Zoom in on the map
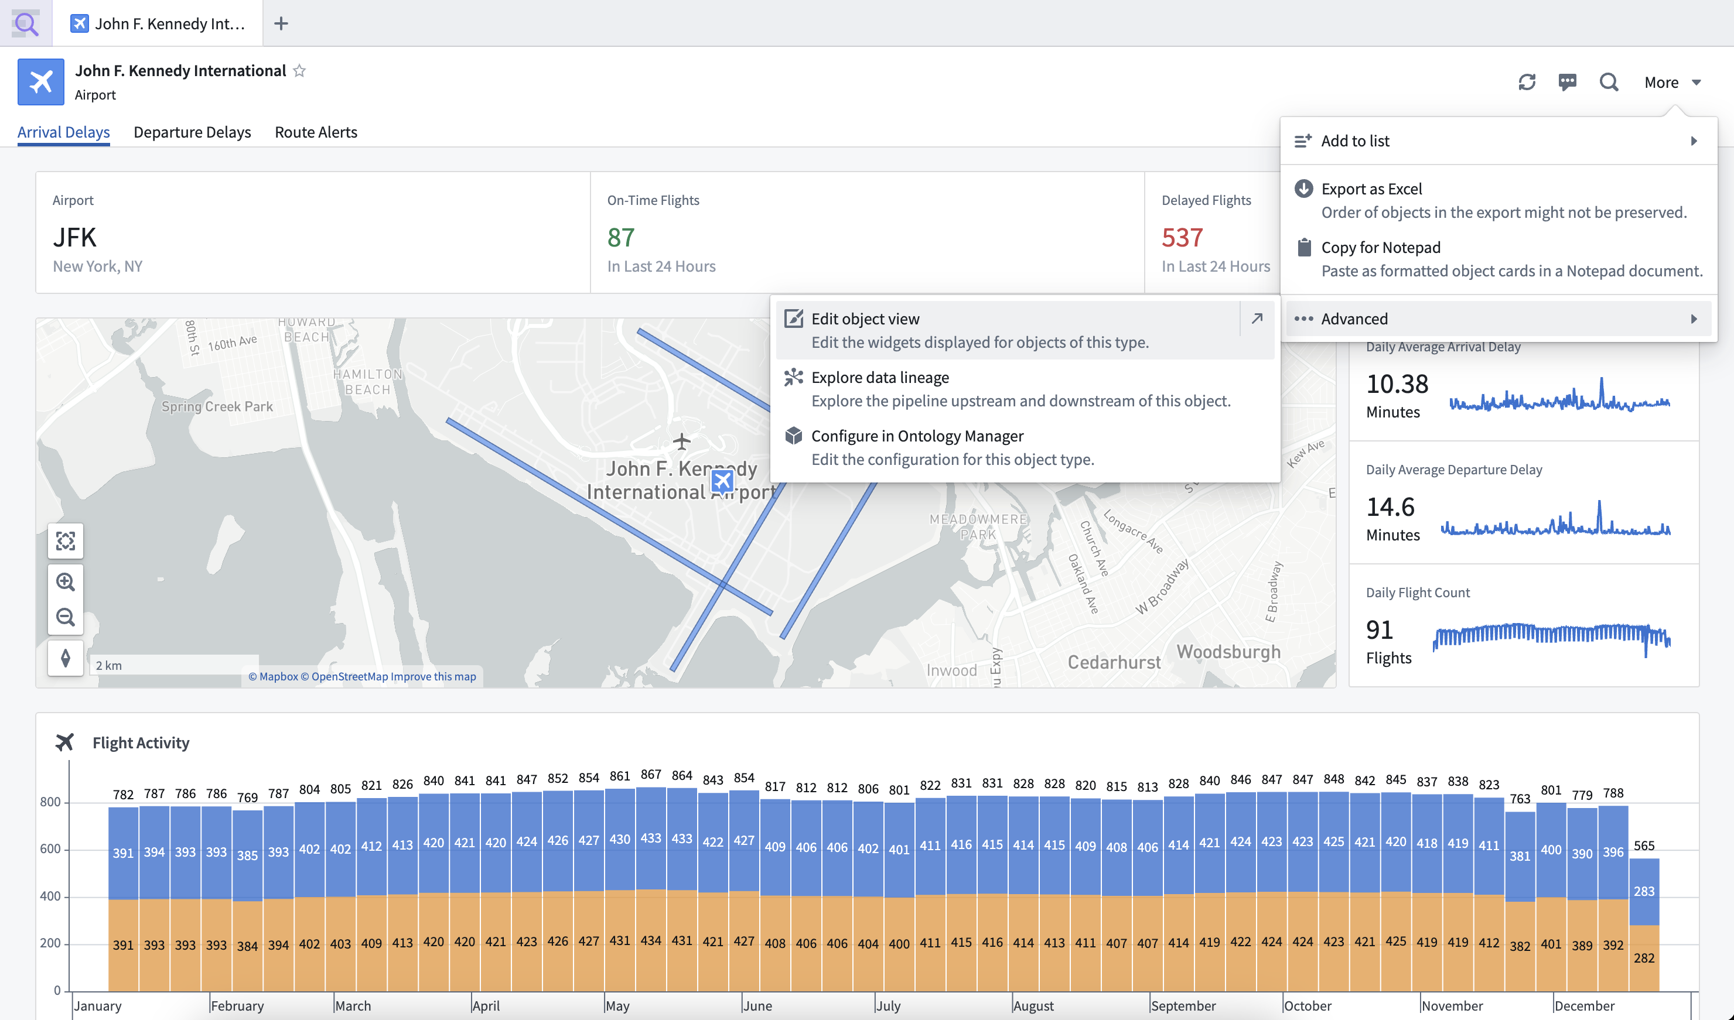This screenshot has width=1734, height=1020. tap(66, 582)
